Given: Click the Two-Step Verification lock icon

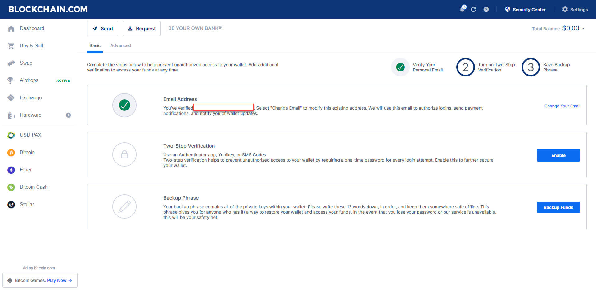Looking at the screenshot, I should pos(124,154).
